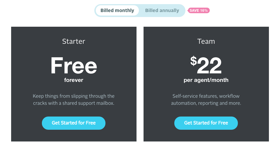Click the 'forever' label under Free

(x=74, y=80)
